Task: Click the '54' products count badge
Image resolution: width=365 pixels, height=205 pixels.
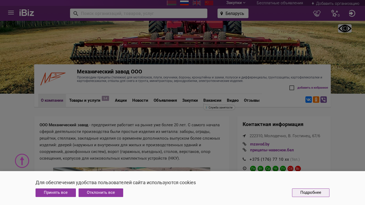Action: (x=105, y=98)
